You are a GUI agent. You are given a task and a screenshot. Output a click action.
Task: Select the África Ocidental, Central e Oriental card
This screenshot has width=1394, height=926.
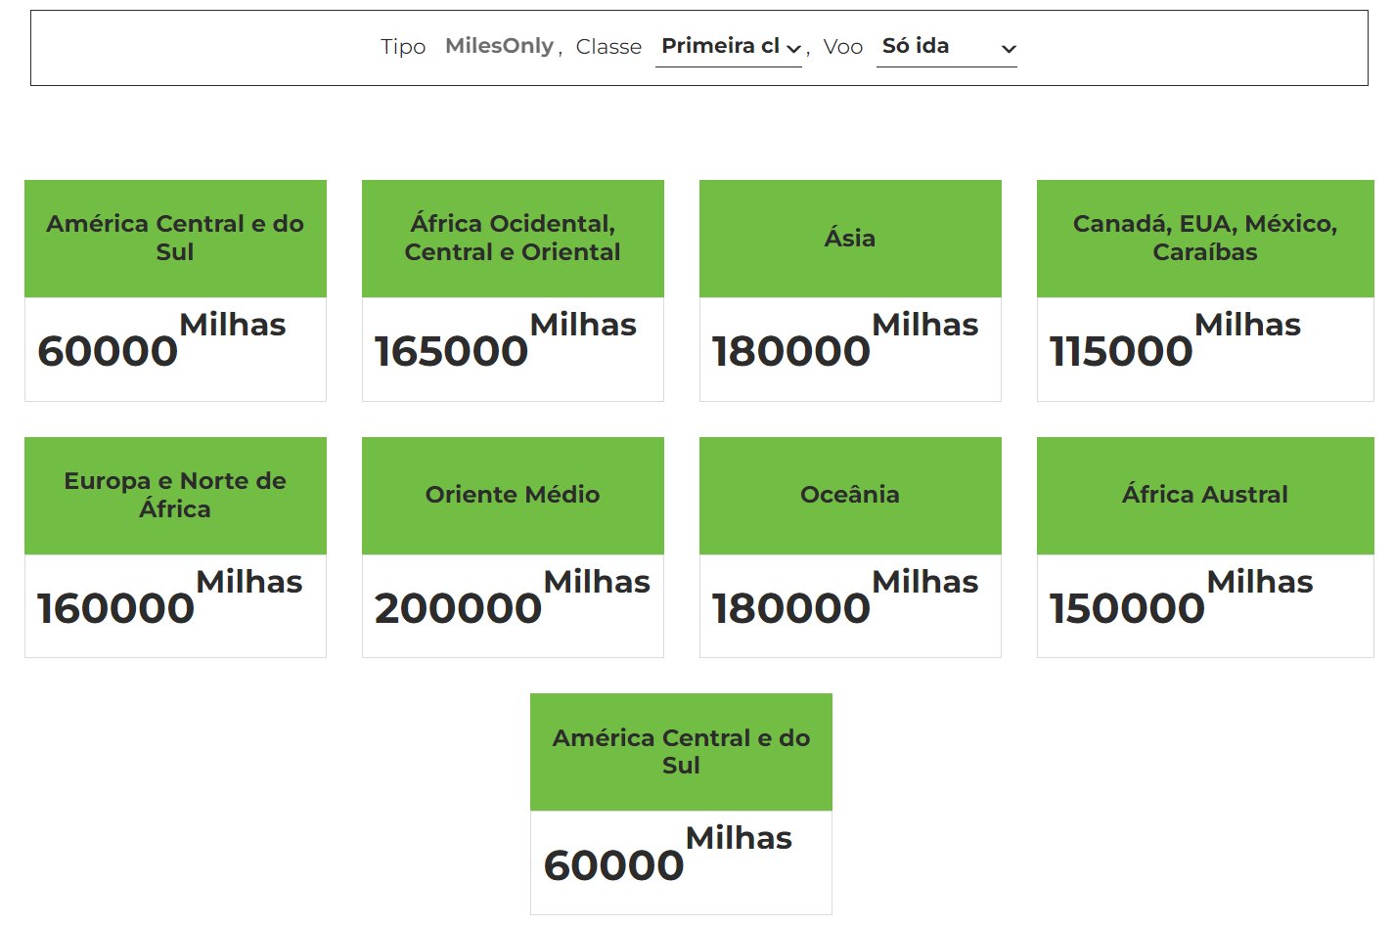point(513,239)
